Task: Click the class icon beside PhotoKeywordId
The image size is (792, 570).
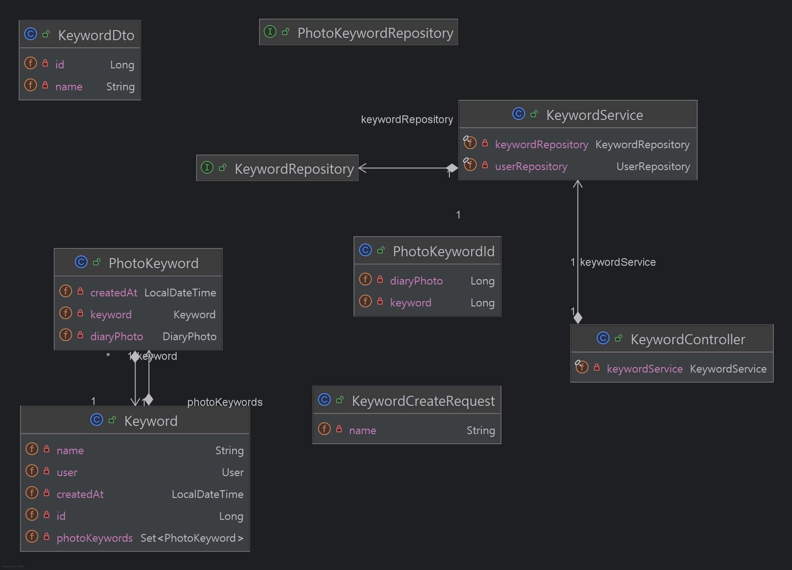Action: pyautogui.click(x=365, y=250)
